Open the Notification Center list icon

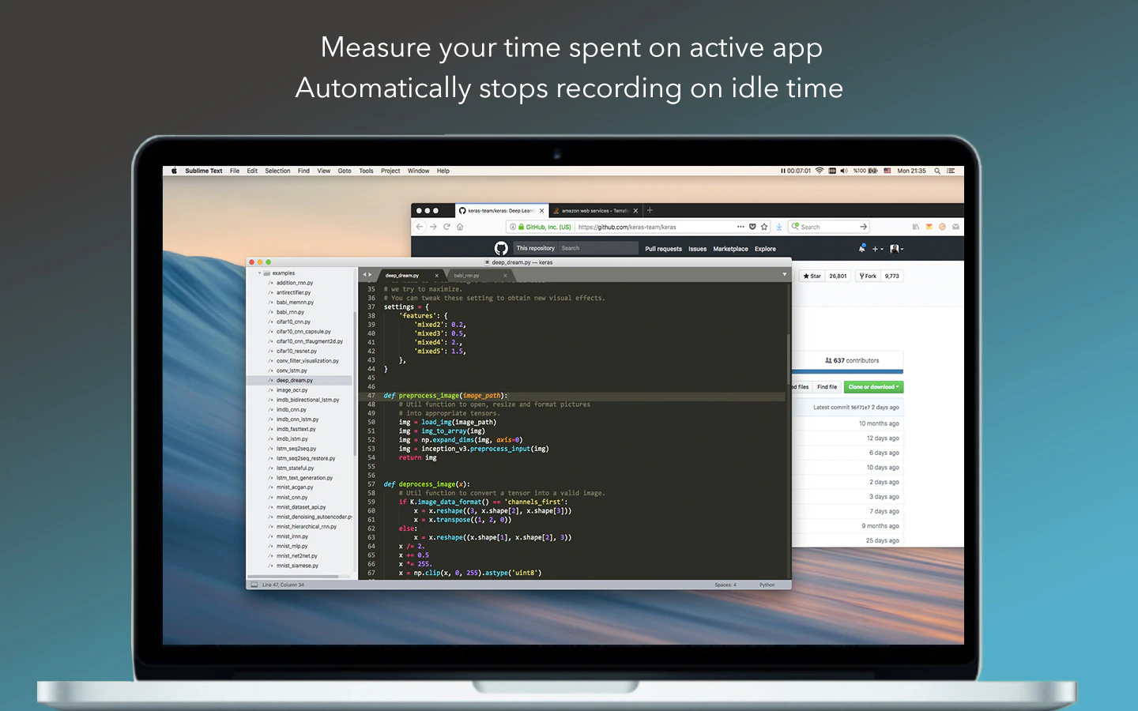point(951,171)
